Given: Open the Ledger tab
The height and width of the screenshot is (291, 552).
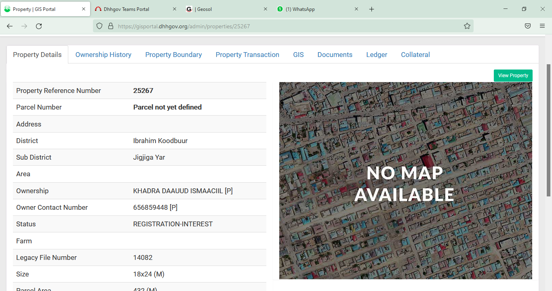Looking at the screenshot, I should click(377, 55).
